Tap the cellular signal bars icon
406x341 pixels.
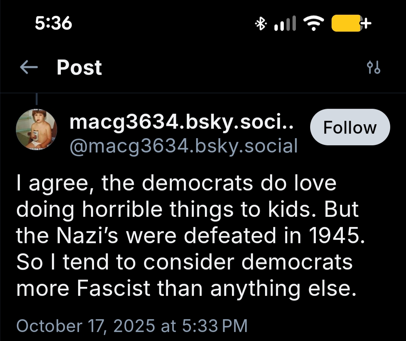click(285, 24)
